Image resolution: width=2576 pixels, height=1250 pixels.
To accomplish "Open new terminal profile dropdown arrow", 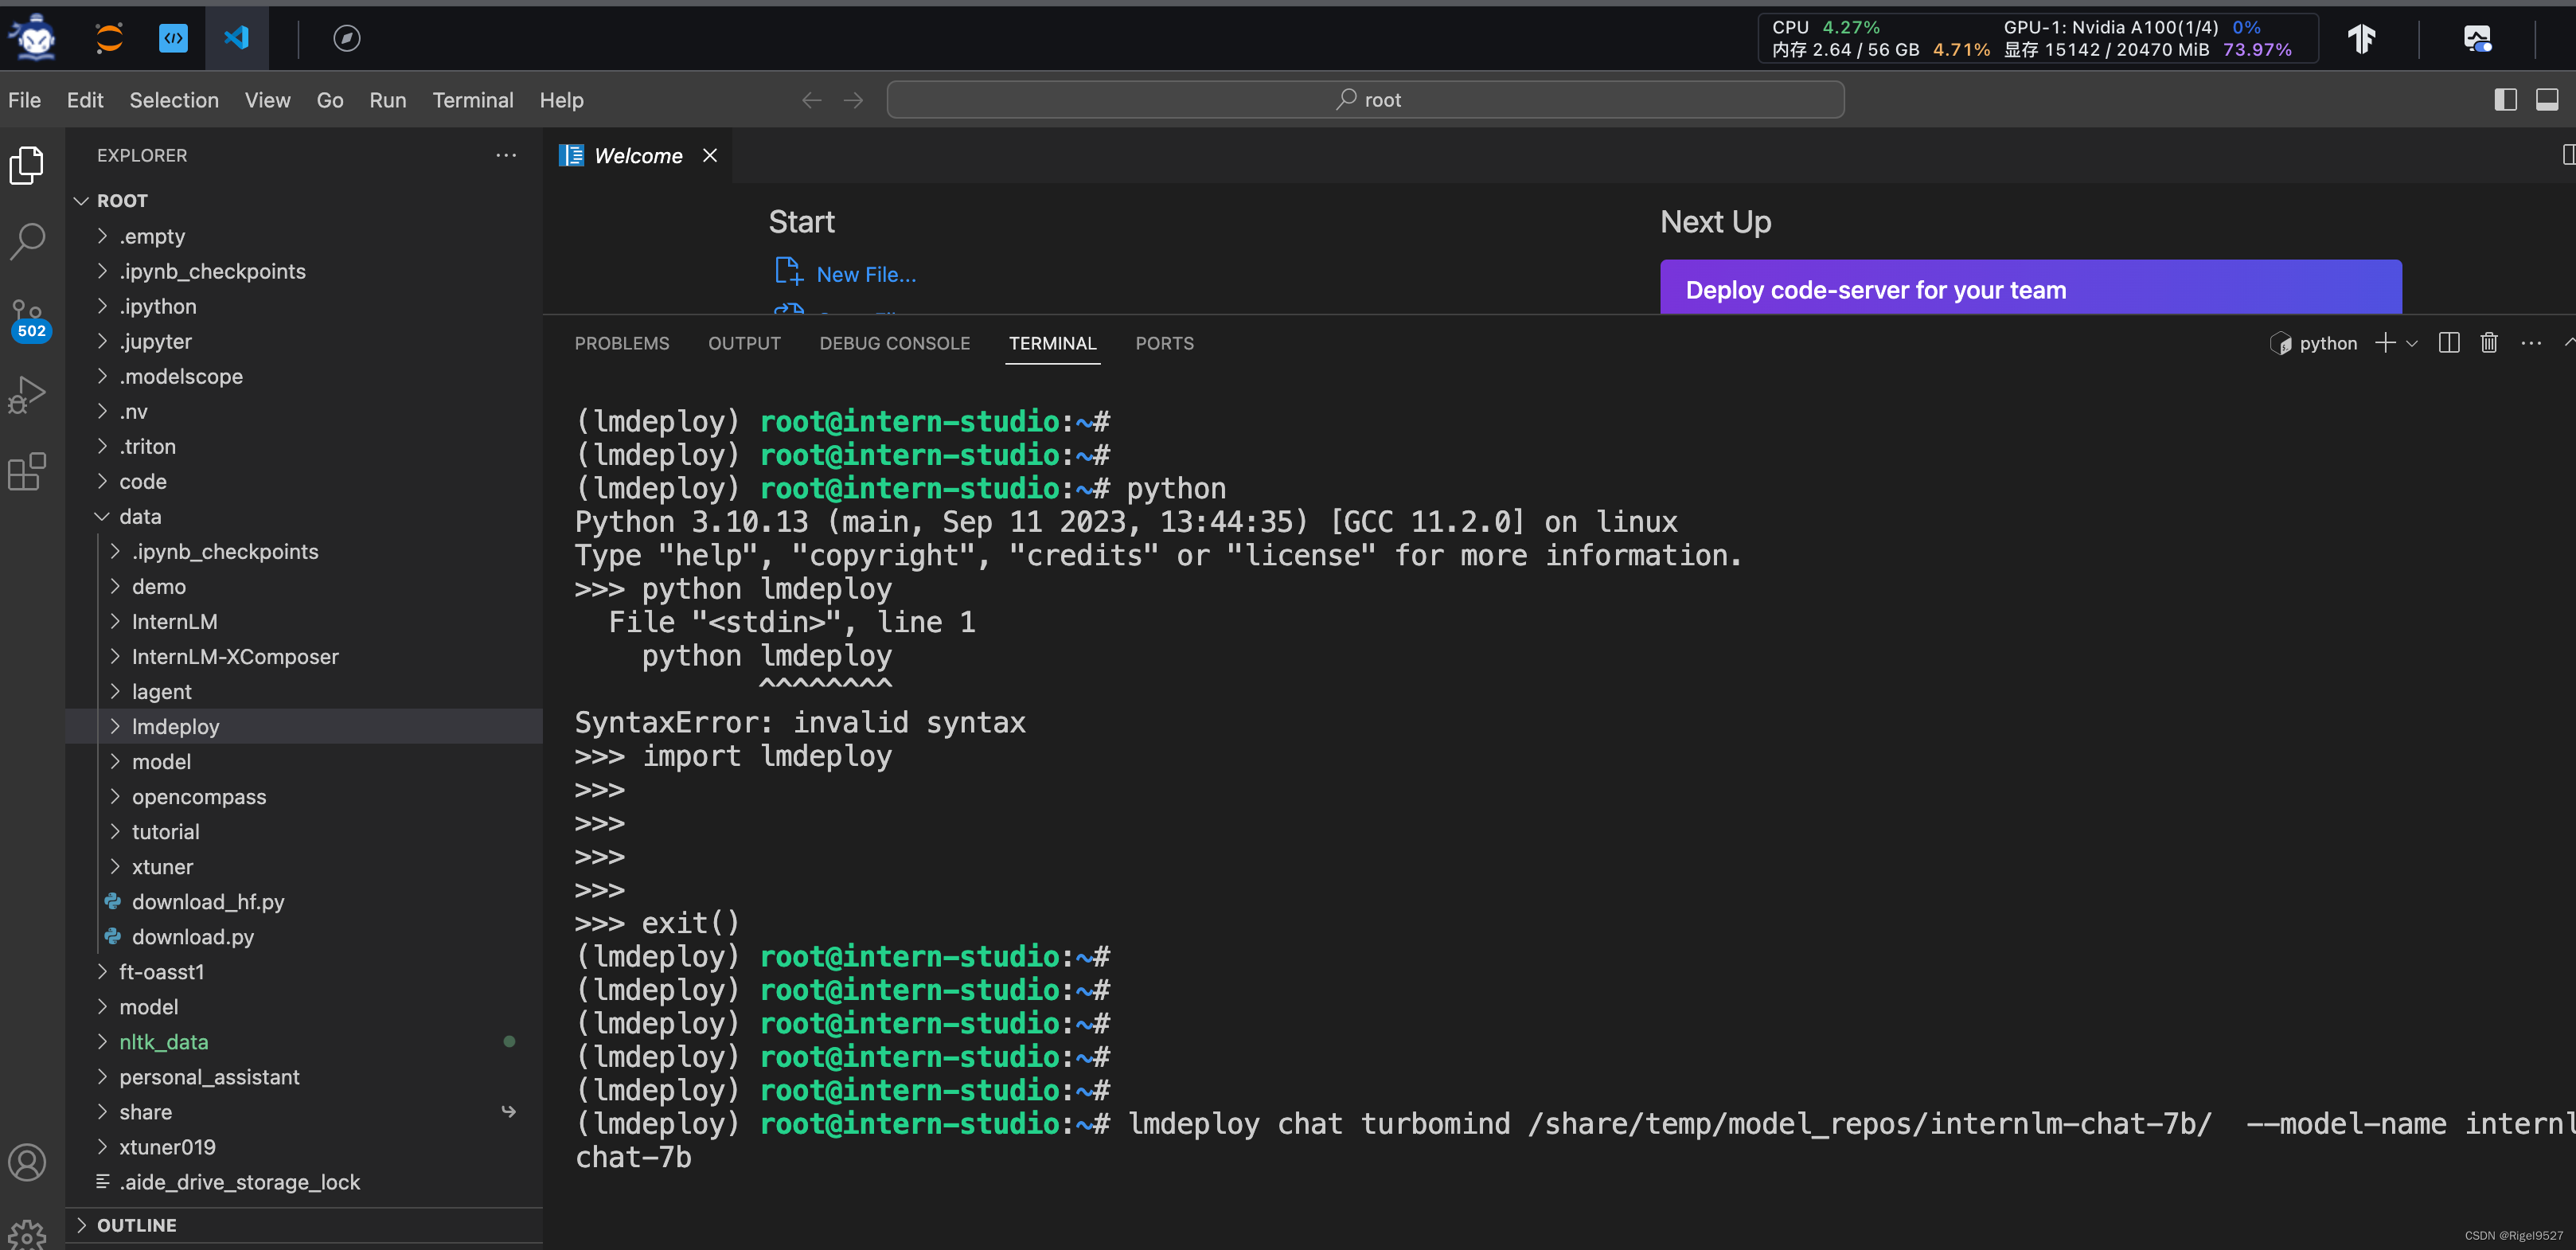I will pos(2412,343).
